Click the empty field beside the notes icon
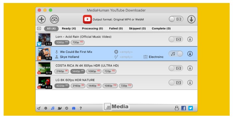Viewport: 233px width, 119px height. (126, 57)
